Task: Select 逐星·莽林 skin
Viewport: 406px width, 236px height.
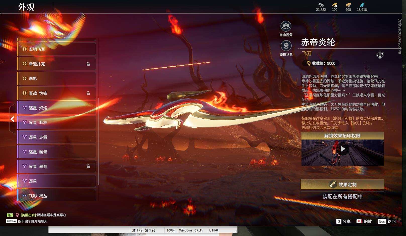Action: point(57,122)
